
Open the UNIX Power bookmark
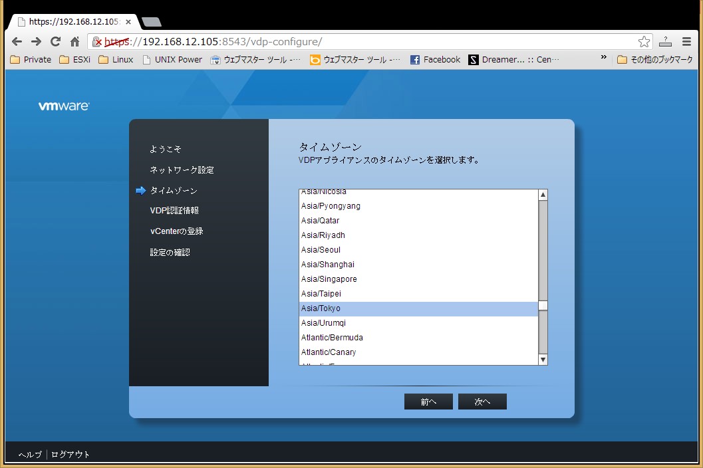click(x=172, y=60)
